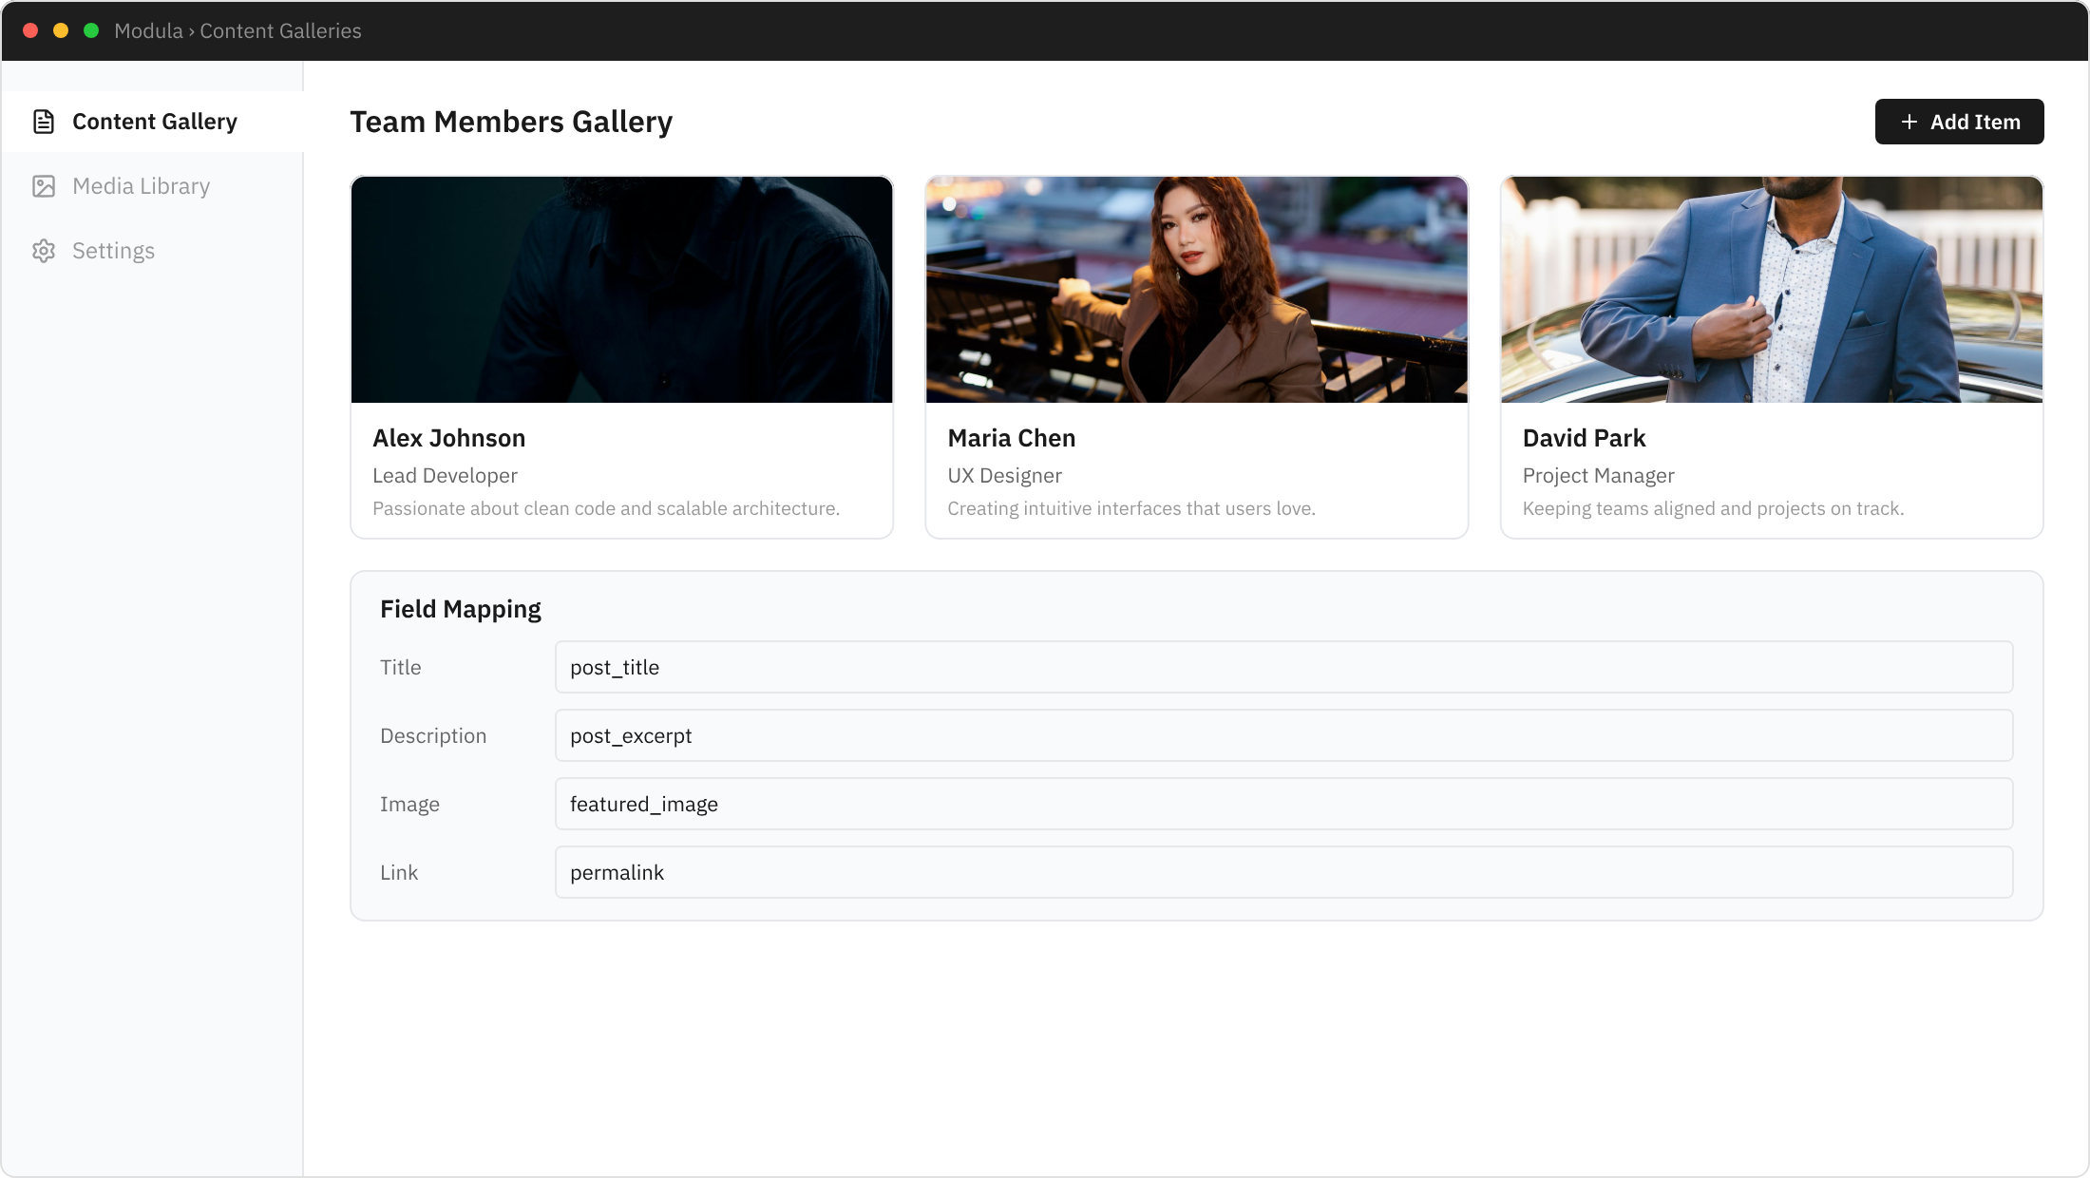Focus the Description field with post_excerpt
Viewport: 2090px width, 1178px height.
point(1282,735)
